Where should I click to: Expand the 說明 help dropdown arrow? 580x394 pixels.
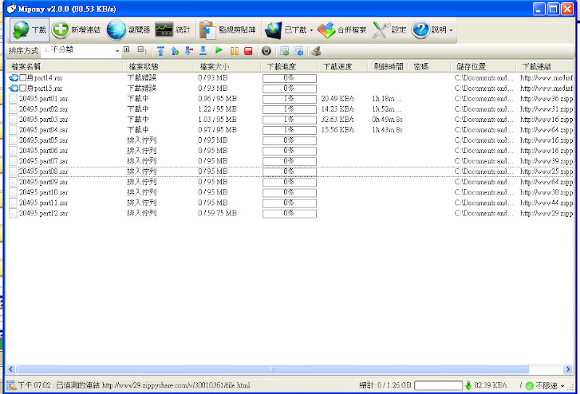pos(451,30)
